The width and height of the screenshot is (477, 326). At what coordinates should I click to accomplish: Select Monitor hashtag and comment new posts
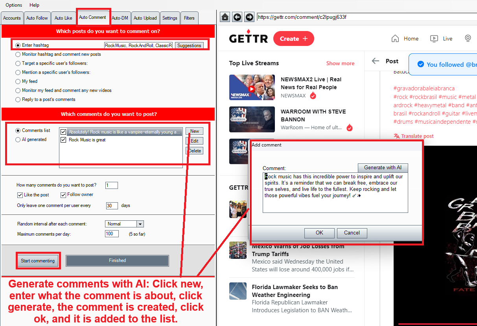18,55
